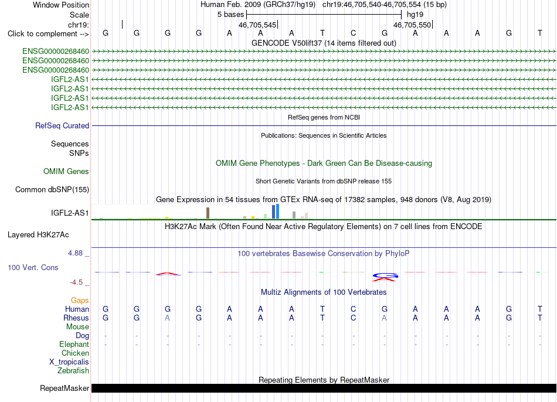Viewport: 557px width, 402px height.
Task: Click the Common dbSNP(155) track label
Action: (52, 190)
